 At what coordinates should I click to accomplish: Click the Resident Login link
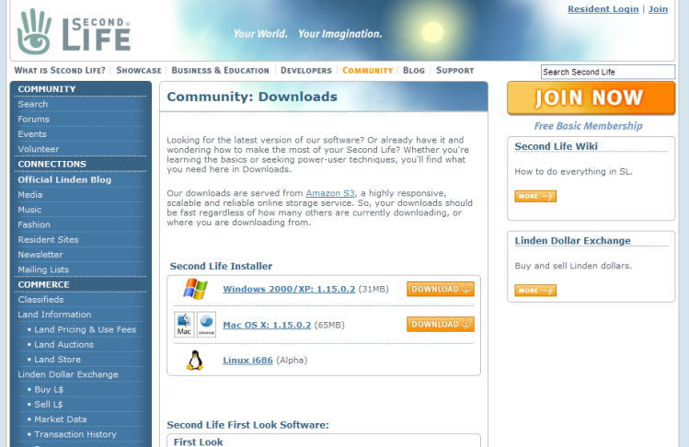coord(603,9)
